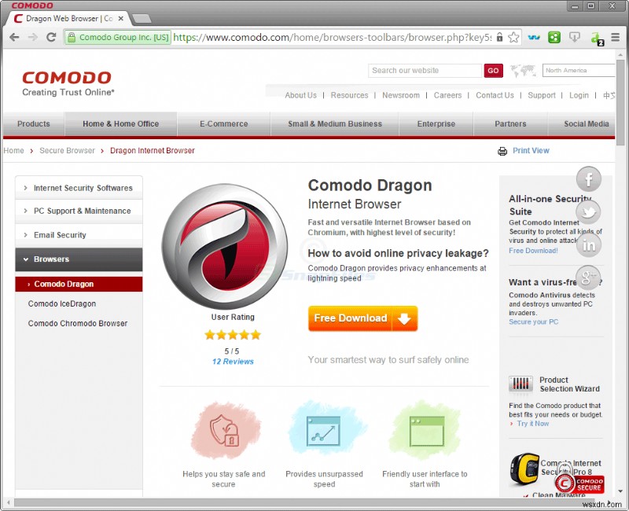Close the Dragon Web Browser tab

click(121, 18)
